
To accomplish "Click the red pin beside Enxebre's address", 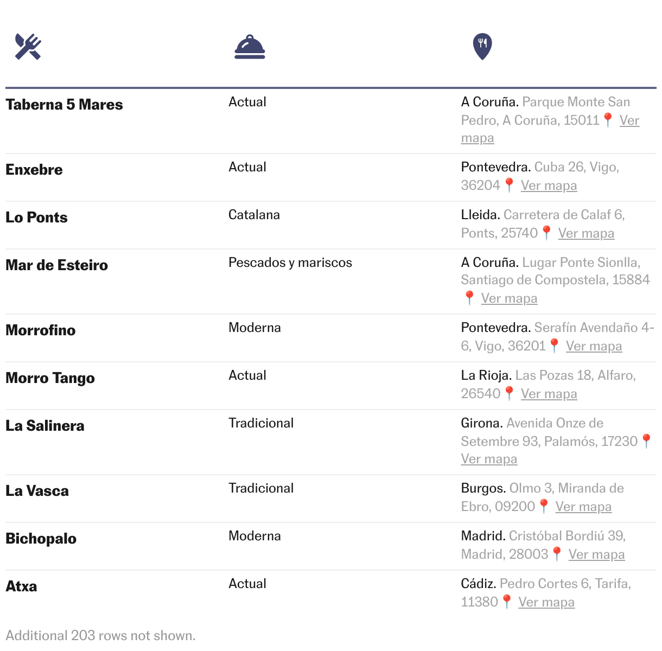I will pos(509,185).
